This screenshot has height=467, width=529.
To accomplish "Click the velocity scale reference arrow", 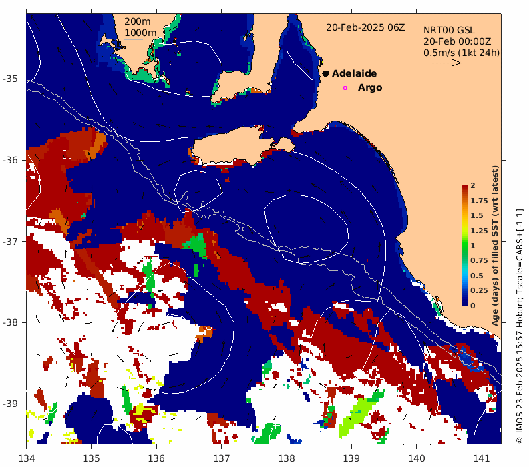I will coord(444,63).
